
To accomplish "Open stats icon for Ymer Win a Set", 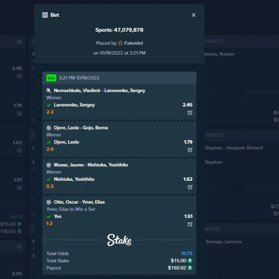I will 190,224.
